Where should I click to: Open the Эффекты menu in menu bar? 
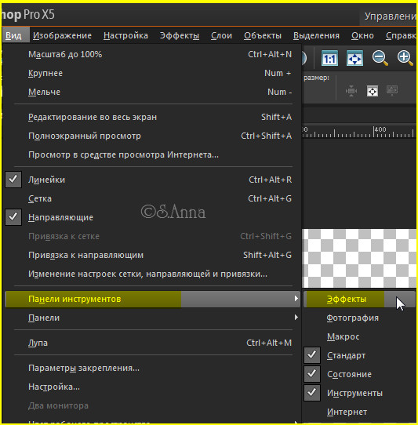[180, 35]
